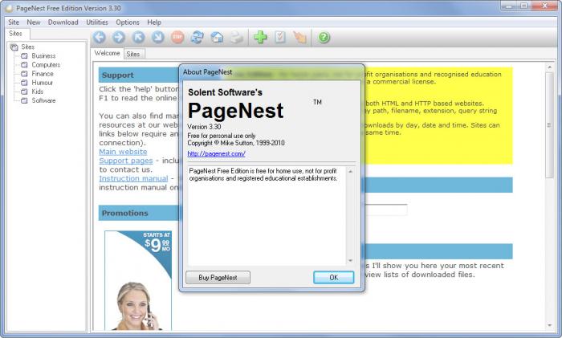562x338 pixels.
Task: Click the Back arrow toolbar icon
Action: 100,37
